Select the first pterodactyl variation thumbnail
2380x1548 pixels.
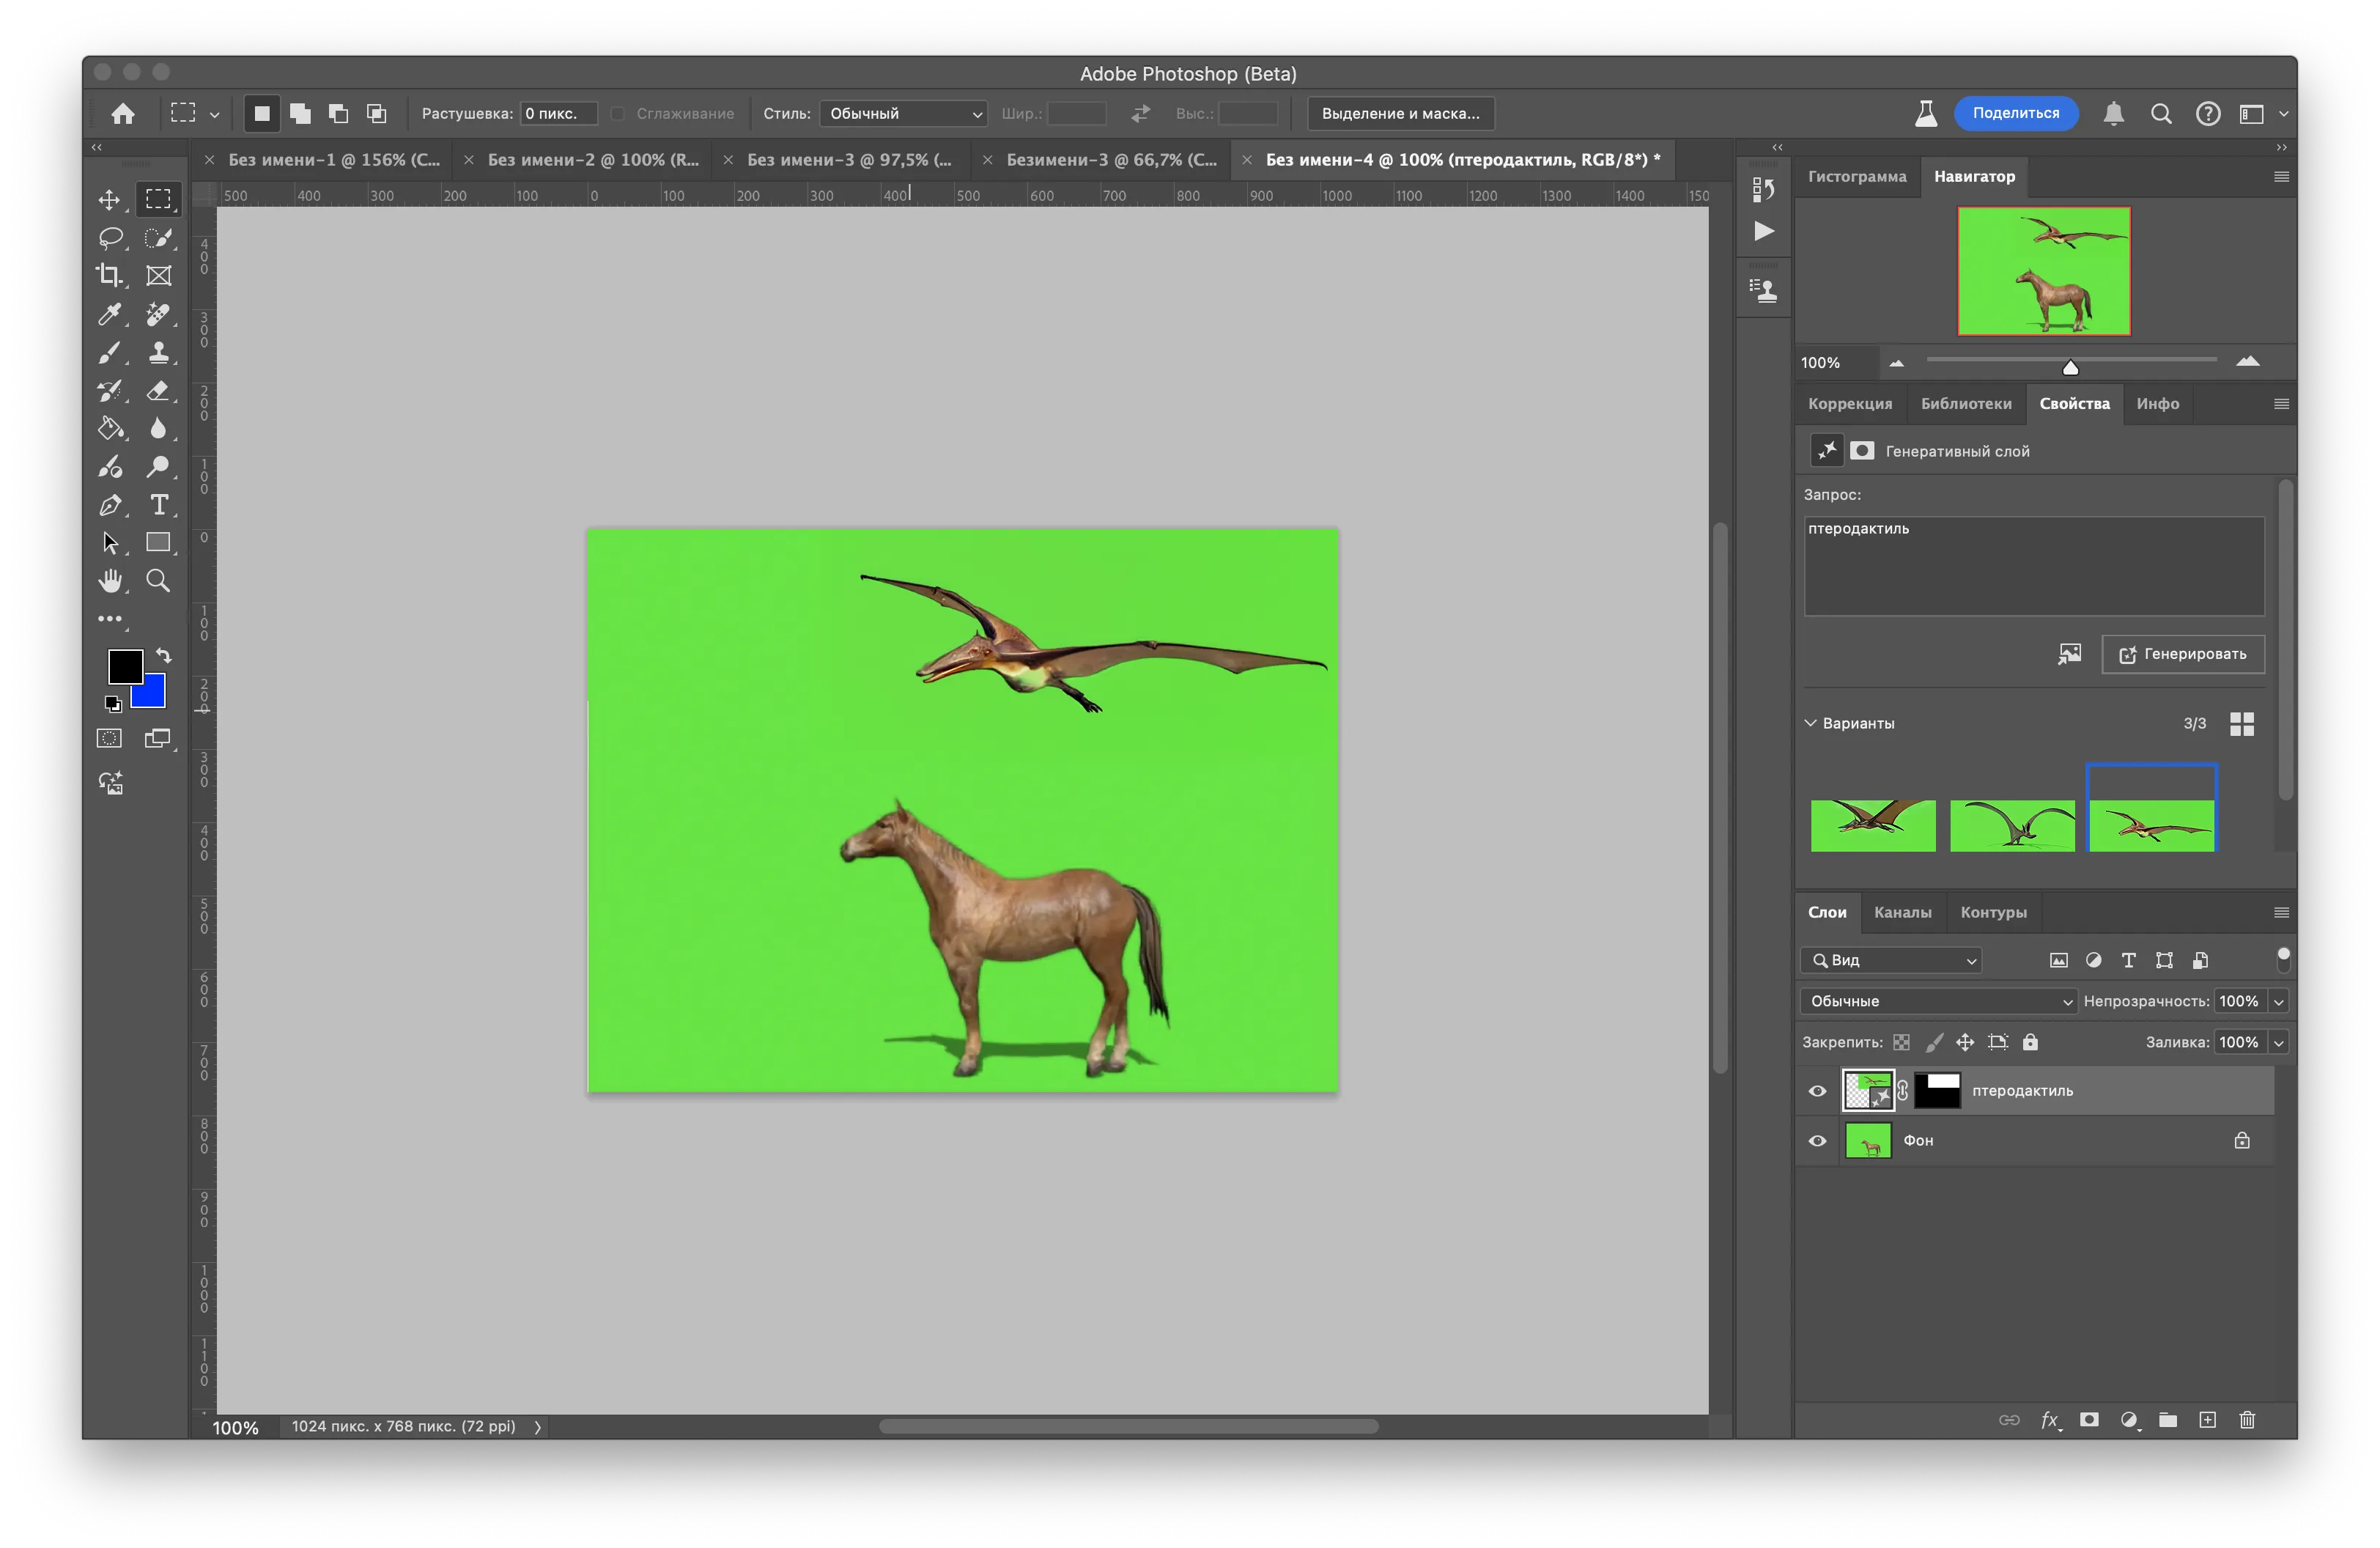[1873, 826]
